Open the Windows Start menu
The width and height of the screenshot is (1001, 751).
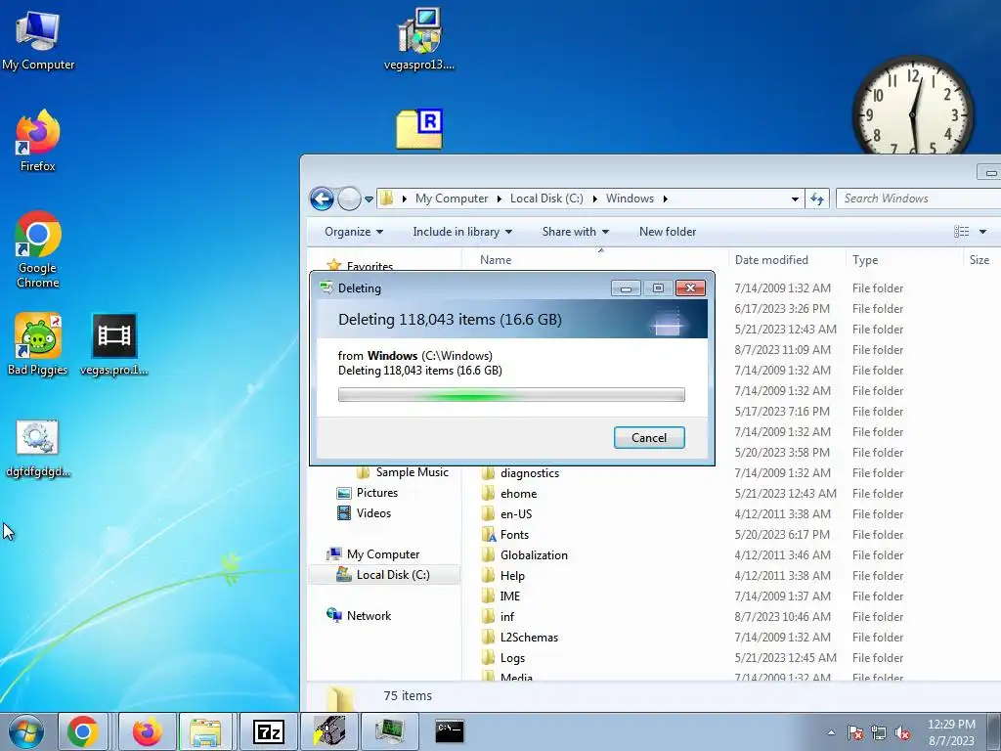pos(26,731)
